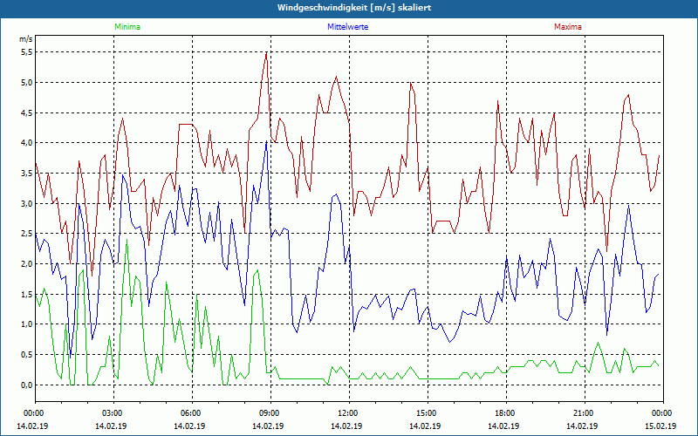698x436 pixels.
Task: Click the 12:00 time axis label
Action: [346, 413]
